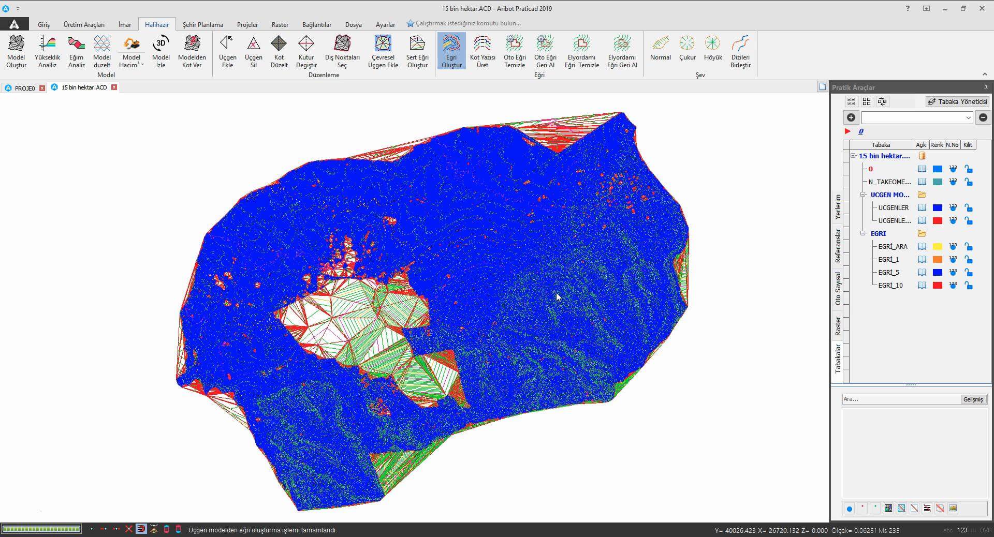The height and width of the screenshot is (537, 994).
Task: Pin the Pratik Araçlar panel
Action: pyautogui.click(x=986, y=87)
